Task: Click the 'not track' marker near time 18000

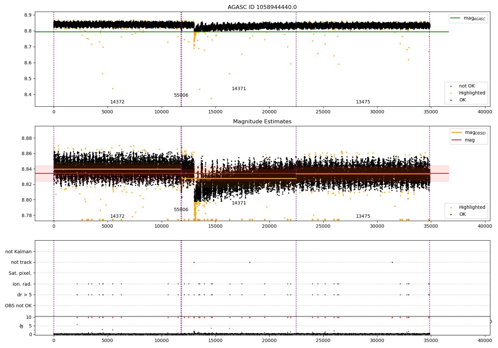Action: pyautogui.click(x=250, y=262)
